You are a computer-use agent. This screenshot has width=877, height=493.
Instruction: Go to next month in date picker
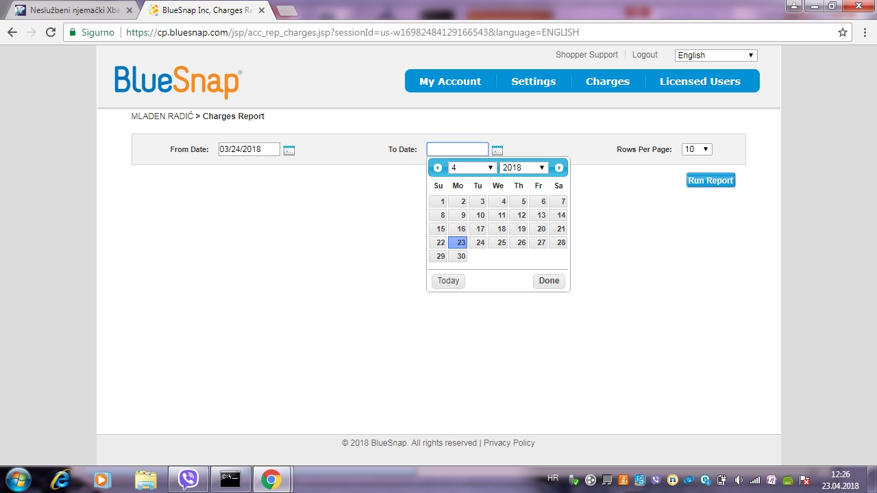click(559, 168)
